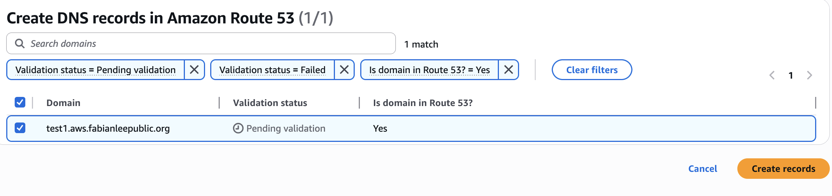Remove the Validation status Failed filter

344,69
